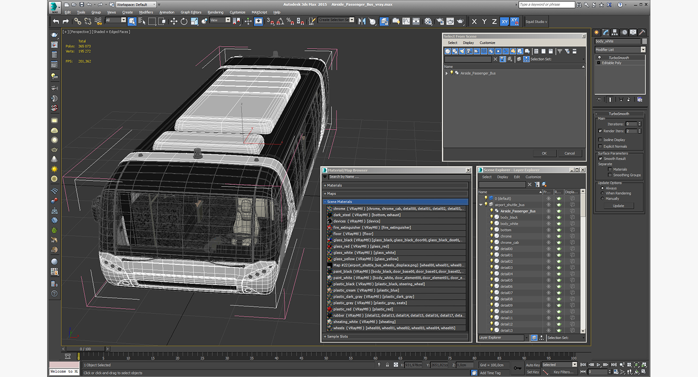
Task: Click the Auto Key button
Action: coord(533,365)
